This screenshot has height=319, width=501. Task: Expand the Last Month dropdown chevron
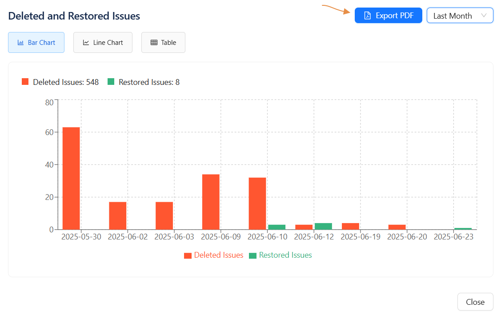[x=484, y=16]
